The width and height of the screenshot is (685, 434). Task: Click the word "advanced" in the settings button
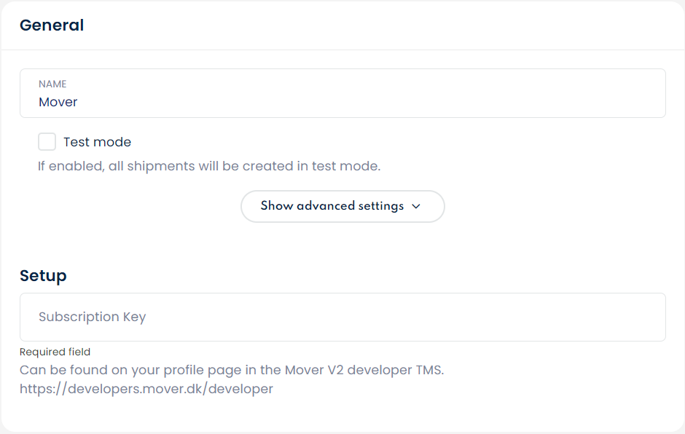click(x=326, y=206)
